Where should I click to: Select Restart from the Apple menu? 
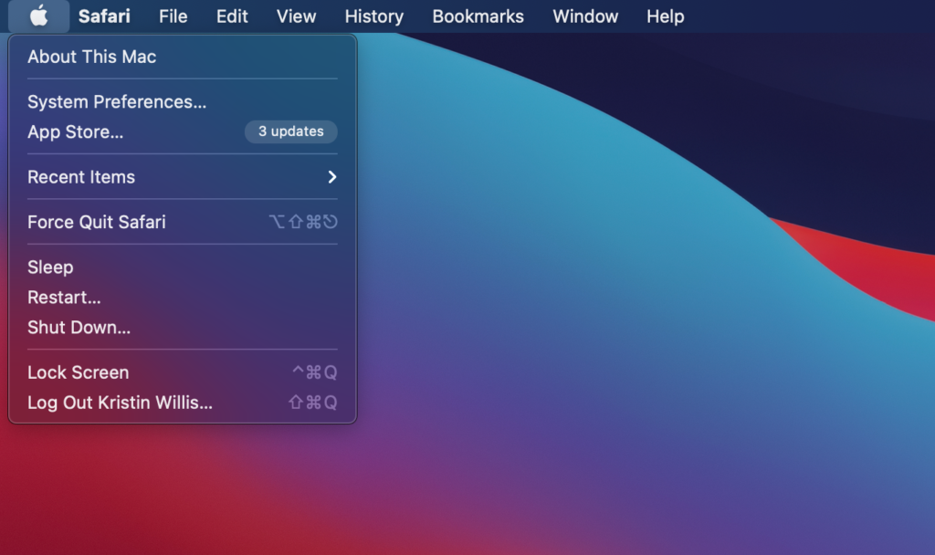point(183,297)
